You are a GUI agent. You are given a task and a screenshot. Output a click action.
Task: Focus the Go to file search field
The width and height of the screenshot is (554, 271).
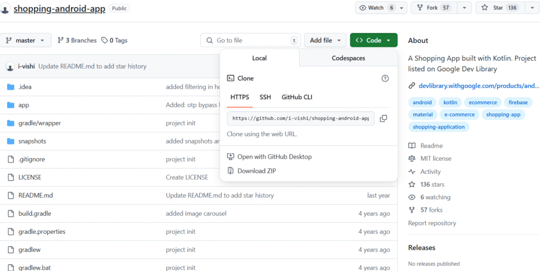249,40
